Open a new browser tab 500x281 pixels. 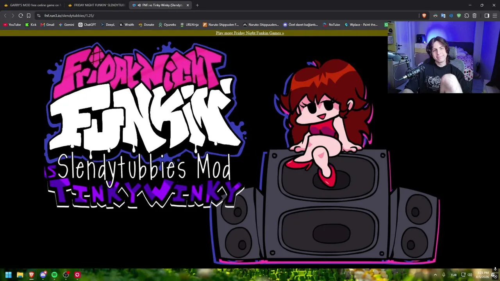pos(197,5)
